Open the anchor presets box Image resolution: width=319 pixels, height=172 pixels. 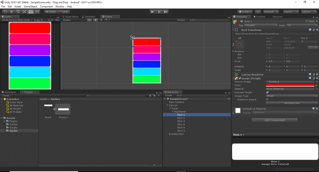240,45
